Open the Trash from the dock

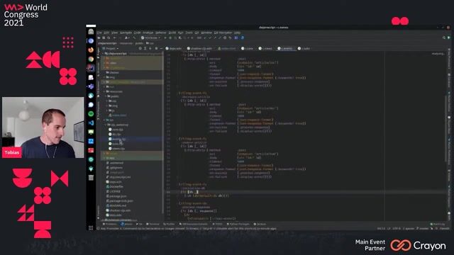[91, 178]
